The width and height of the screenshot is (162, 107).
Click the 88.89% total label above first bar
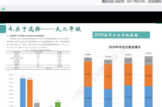click(88, 55)
